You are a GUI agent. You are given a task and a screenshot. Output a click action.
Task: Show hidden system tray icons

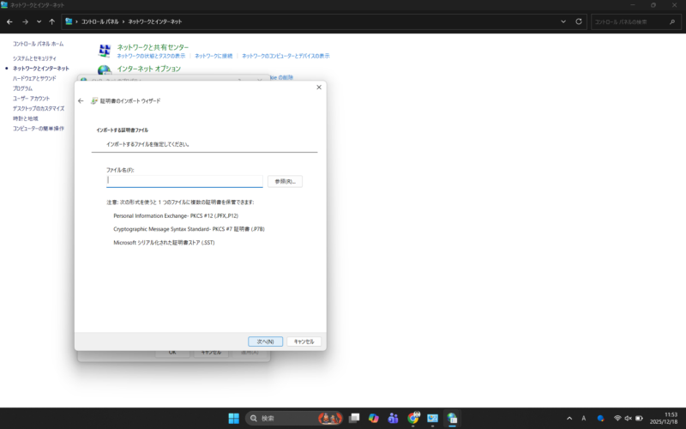[569, 418]
